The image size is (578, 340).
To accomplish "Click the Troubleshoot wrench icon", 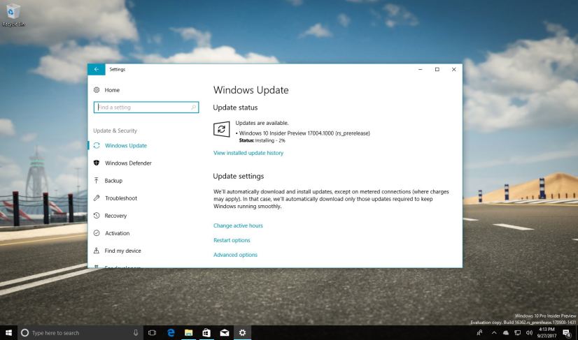I will tap(97, 198).
